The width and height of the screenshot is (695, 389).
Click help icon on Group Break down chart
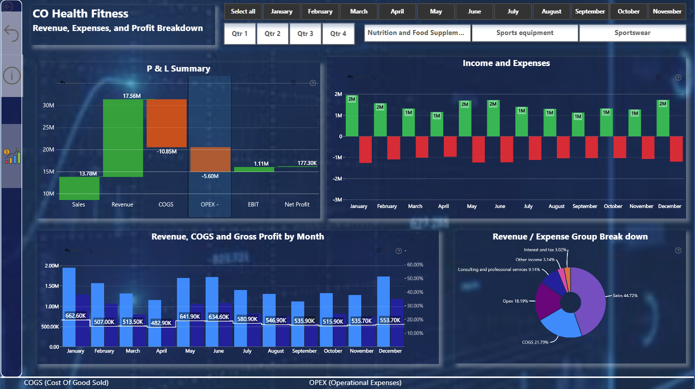[x=678, y=250]
